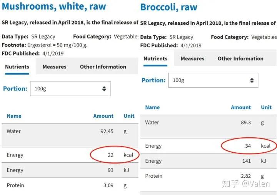This screenshot has width=277, height=195.
Task: Click the Broccoli Amount column header
Action: pyautogui.click(x=241, y=107)
